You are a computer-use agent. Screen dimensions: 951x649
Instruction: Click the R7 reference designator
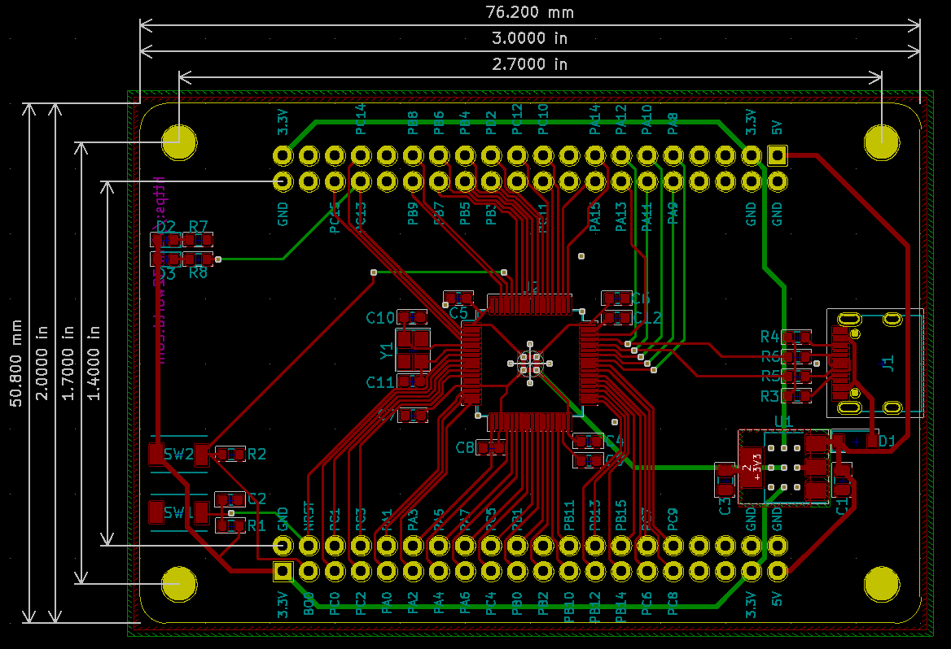point(199,227)
